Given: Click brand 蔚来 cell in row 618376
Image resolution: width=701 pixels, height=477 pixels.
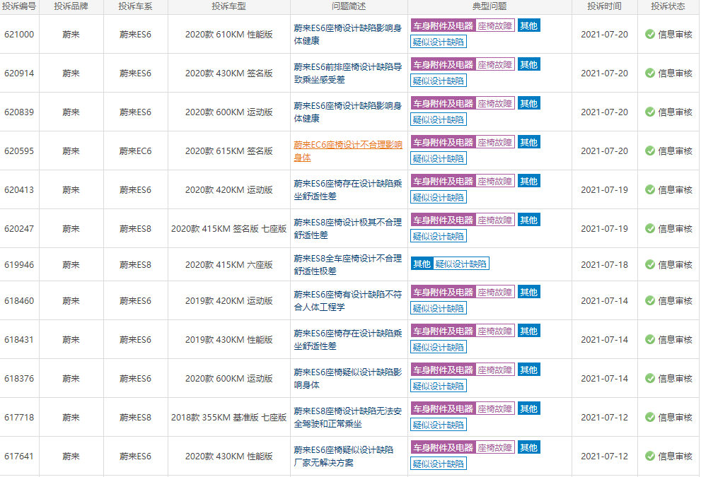Looking at the screenshot, I should tap(71, 379).
